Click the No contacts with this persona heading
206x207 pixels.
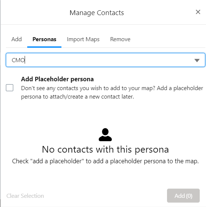coord(105,149)
